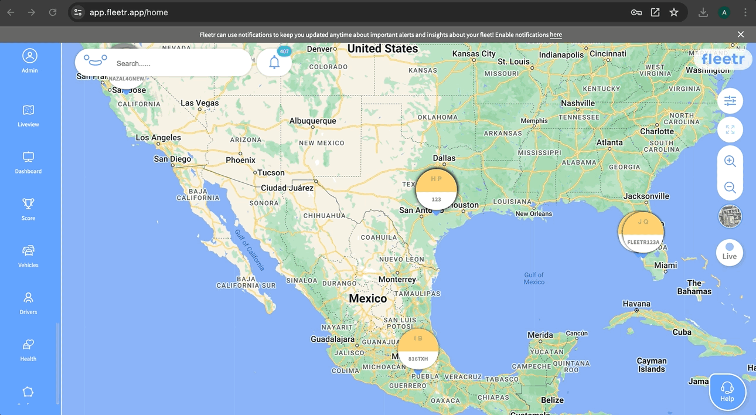Click the pentagon icon below Health
This screenshot has width=756, height=415.
pyautogui.click(x=28, y=392)
